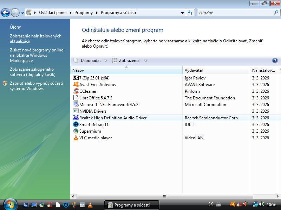
Task: Open the Usporiadať dropdown menu
Action: [90, 61]
